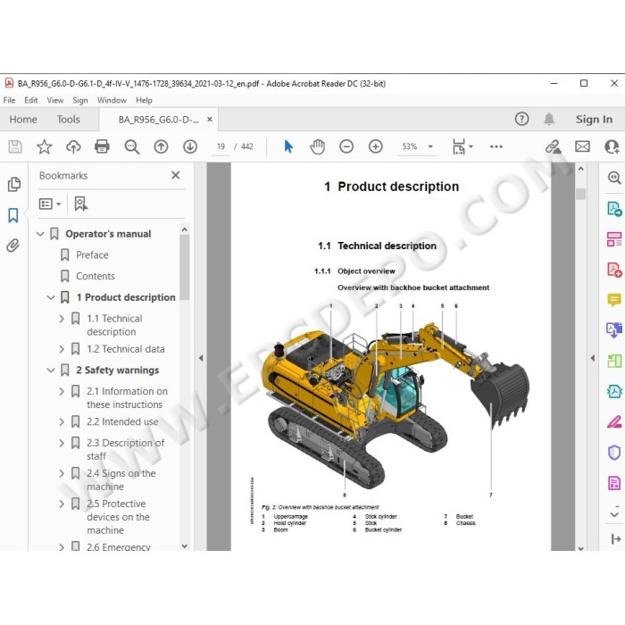Expand 1.1 Technical description bookmark
This screenshot has height=625, width=625.
click(62, 319)
